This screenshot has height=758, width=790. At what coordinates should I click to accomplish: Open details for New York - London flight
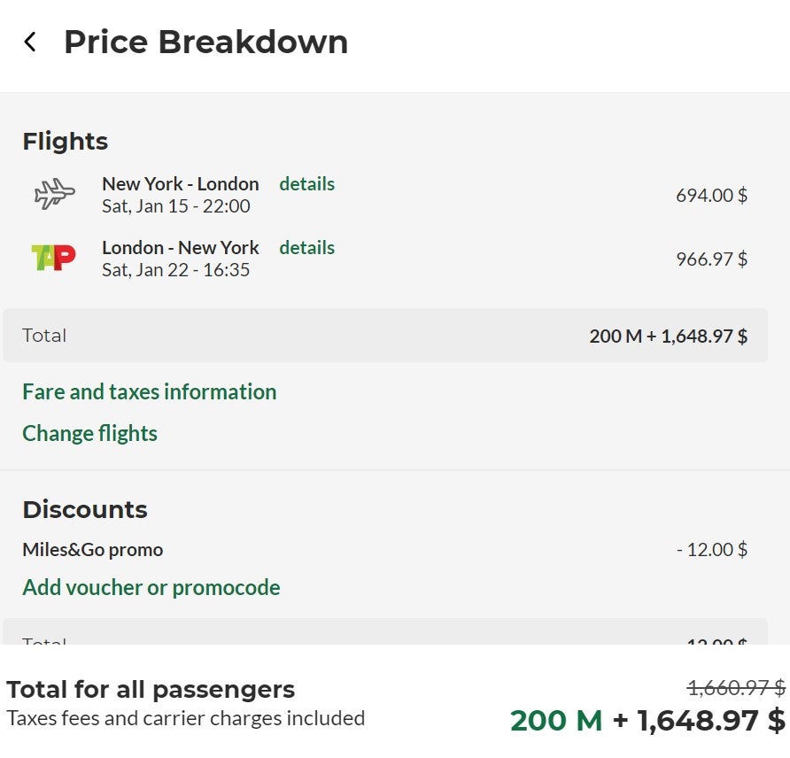306,184
